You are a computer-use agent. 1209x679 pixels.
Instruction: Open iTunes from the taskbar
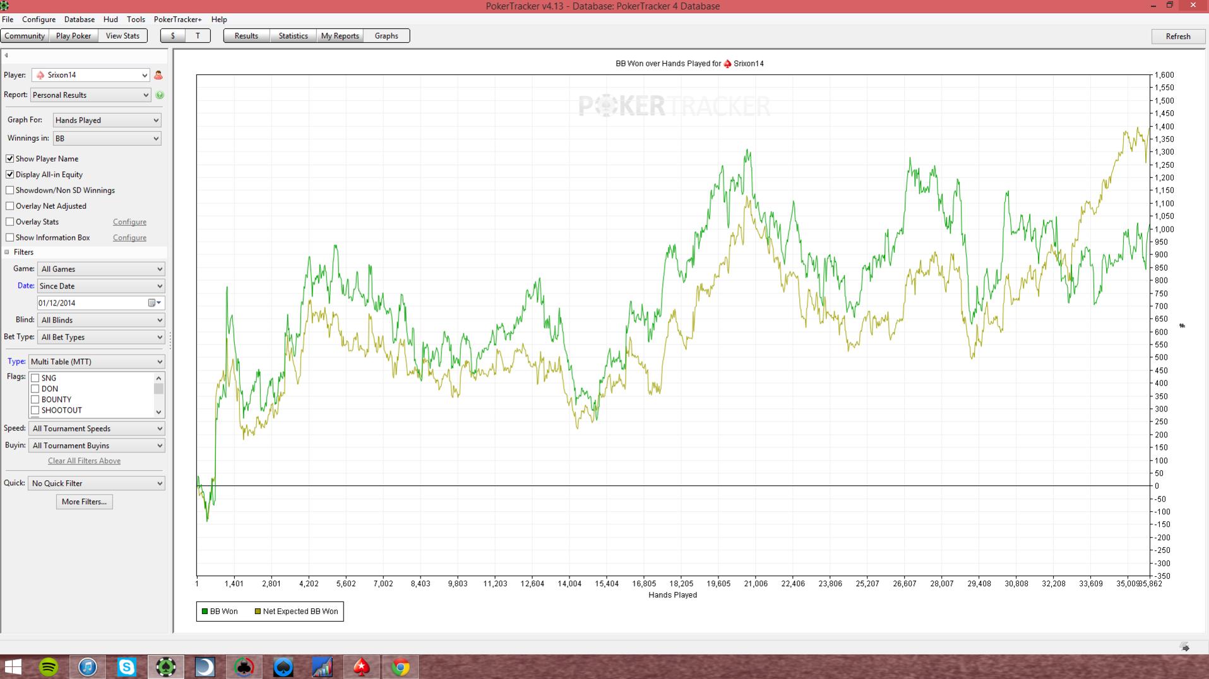point(88,667)
